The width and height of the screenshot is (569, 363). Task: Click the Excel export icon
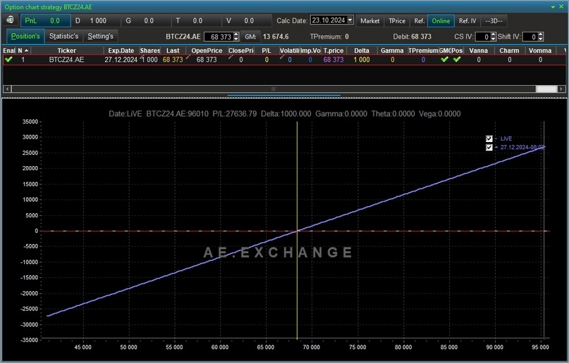tap(10, 20)
